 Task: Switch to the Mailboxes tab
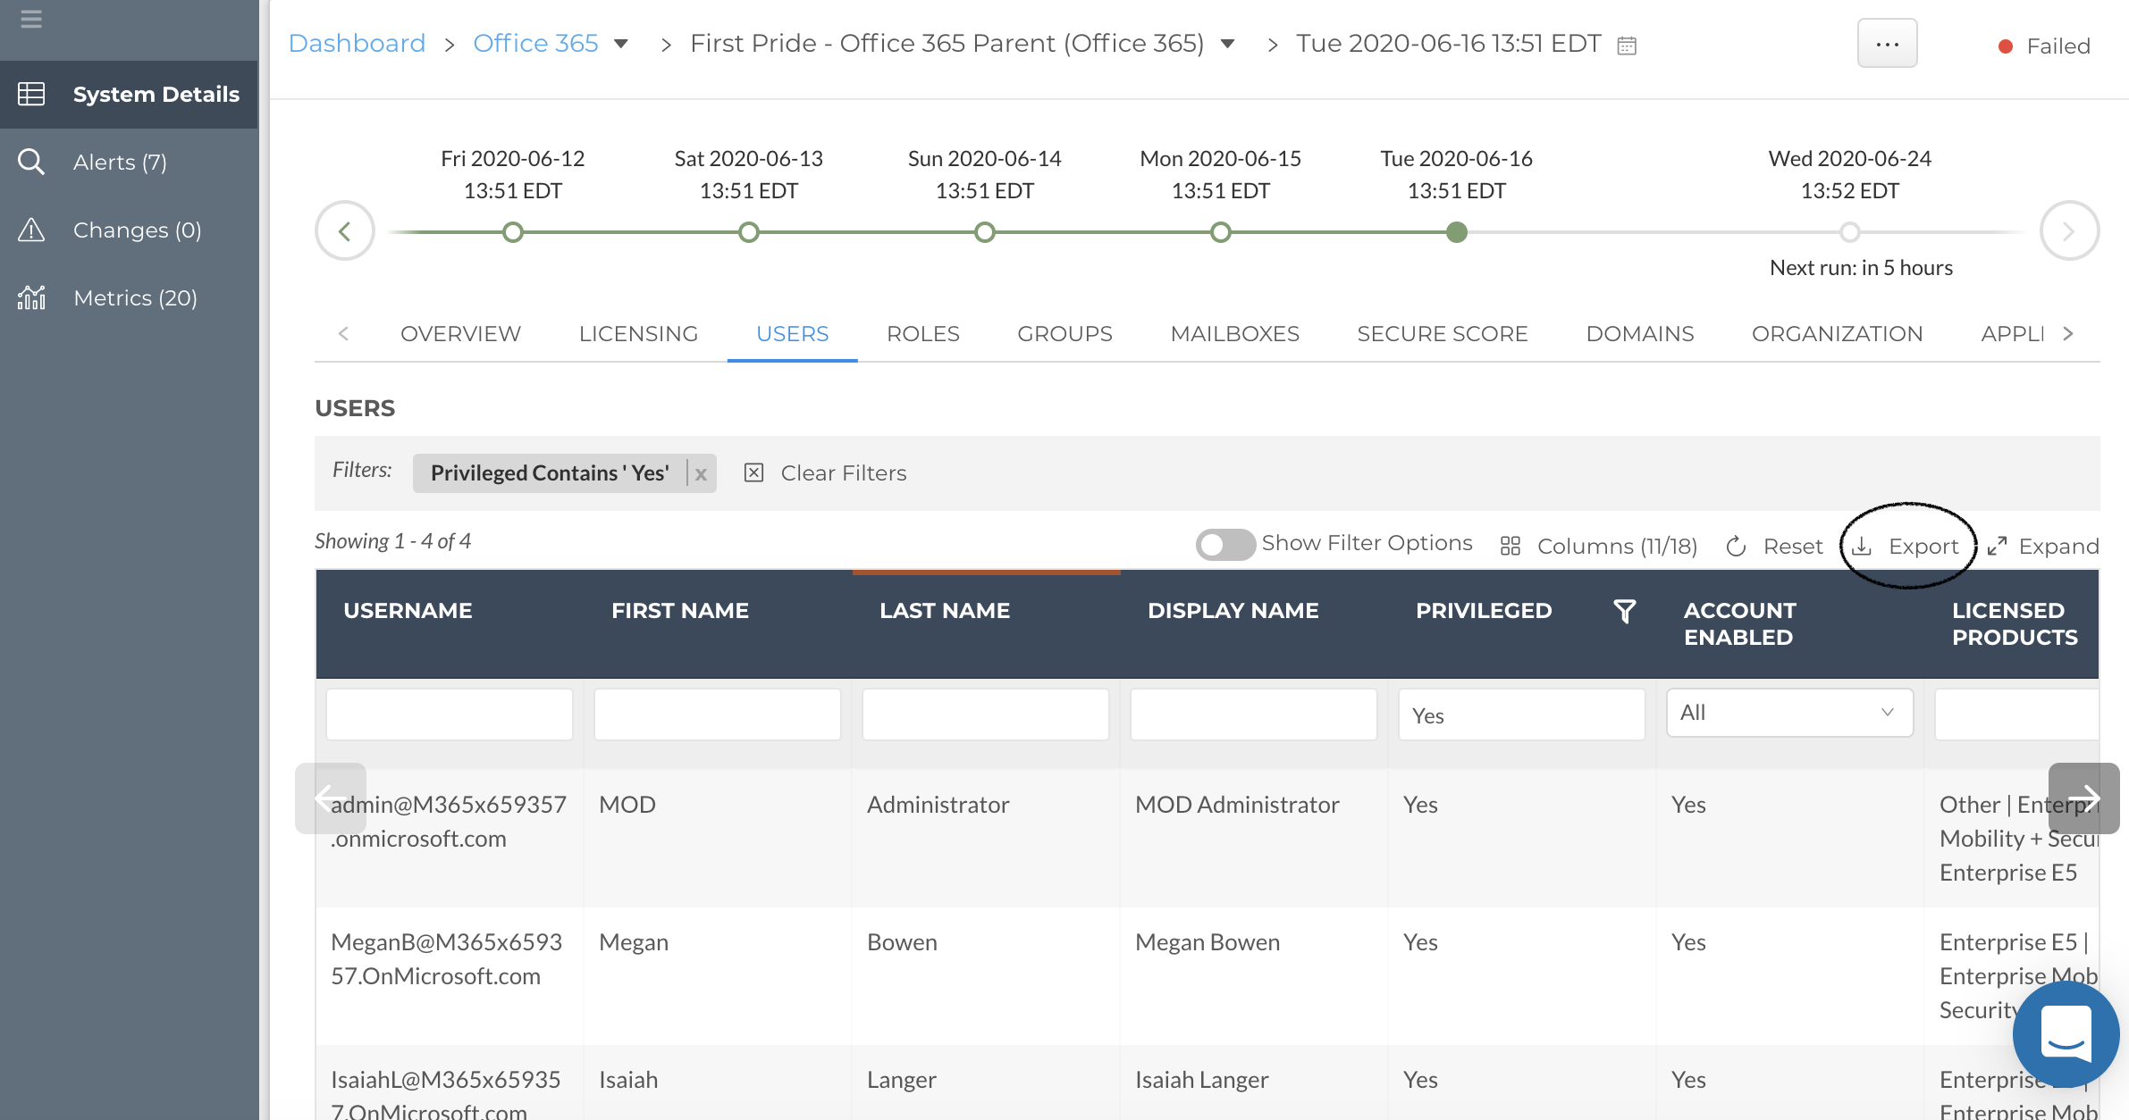pos(1235,334)
